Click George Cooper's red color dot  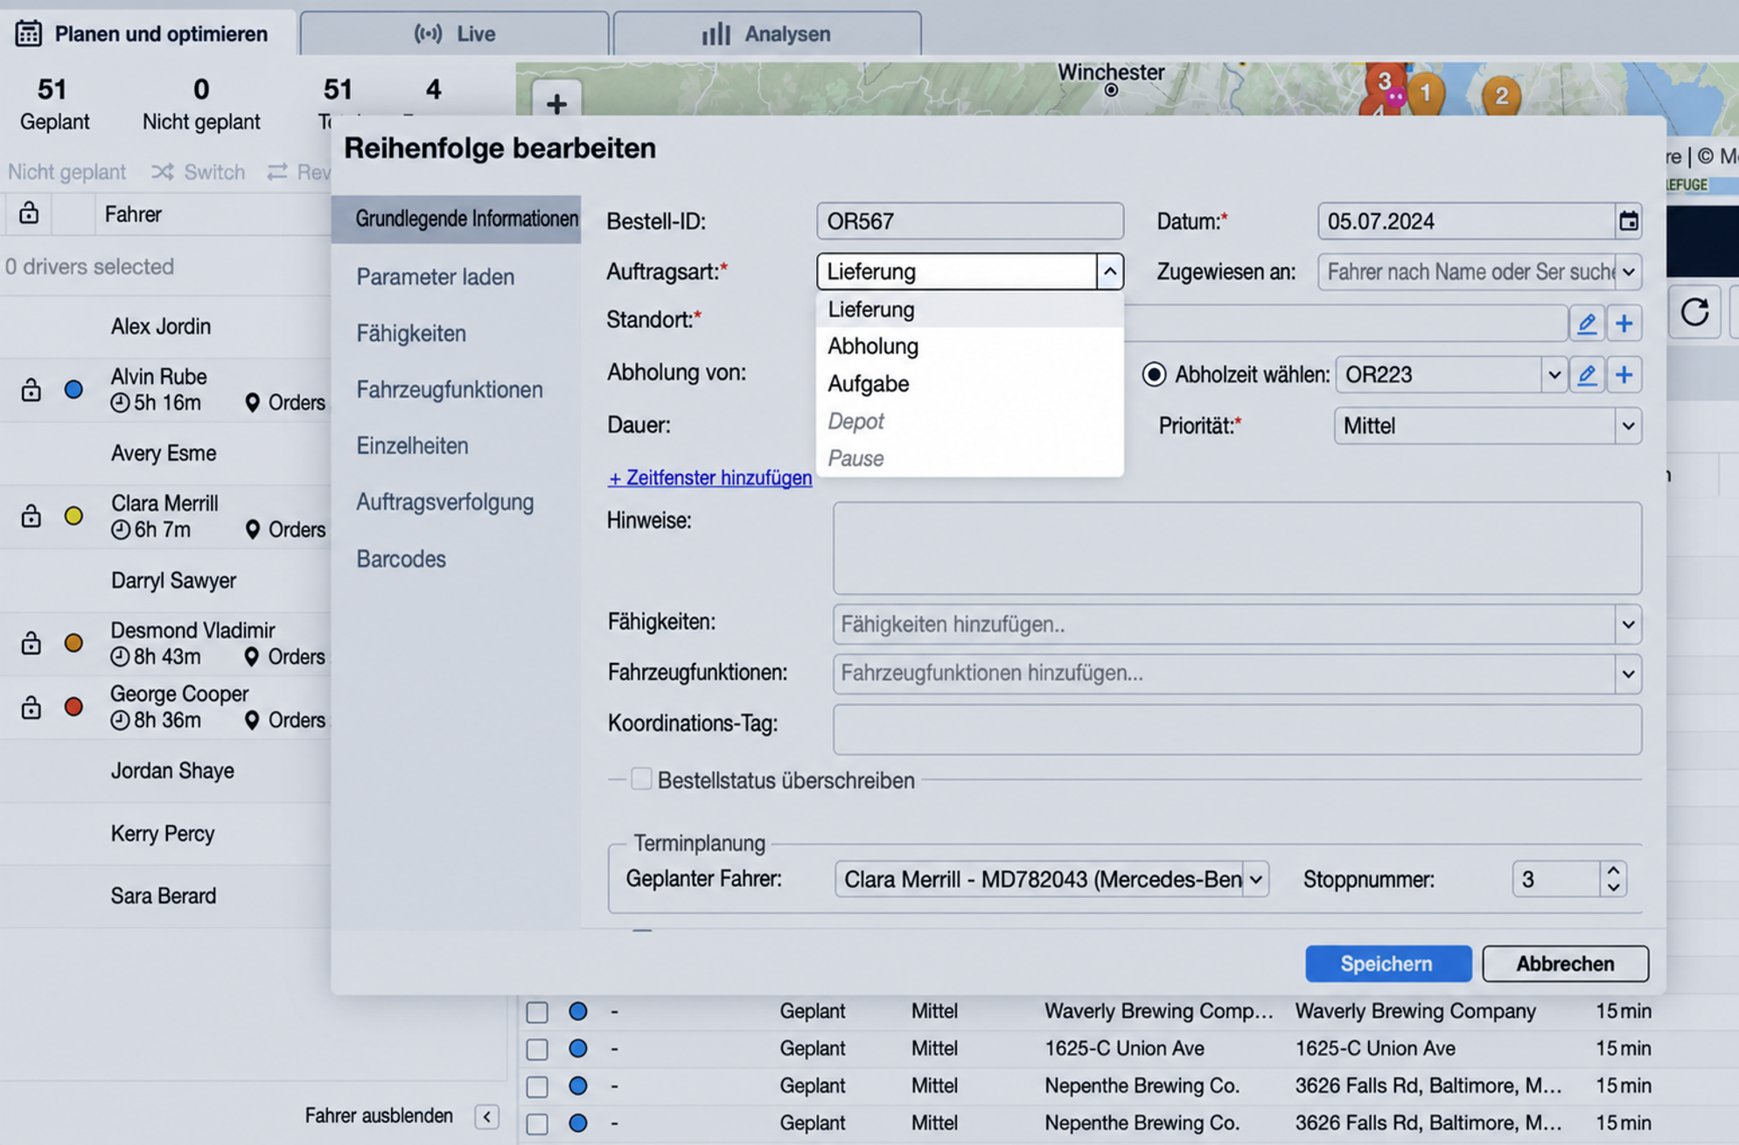tap(73, 707)
